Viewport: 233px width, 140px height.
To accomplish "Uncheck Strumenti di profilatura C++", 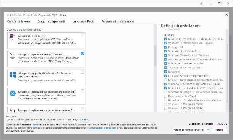I will tap(165, 51).
